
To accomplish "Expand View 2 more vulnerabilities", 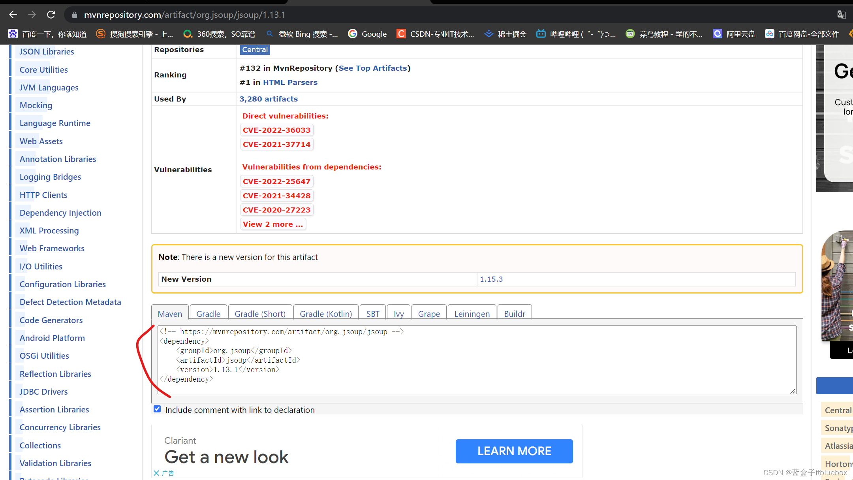I will (x=273, y=224).
